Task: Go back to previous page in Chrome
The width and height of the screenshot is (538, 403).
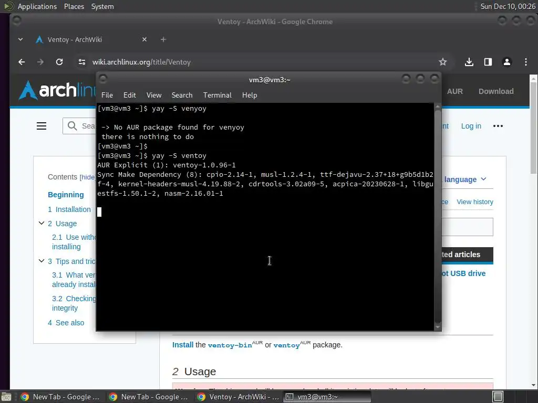Action: tap(22, 62)
